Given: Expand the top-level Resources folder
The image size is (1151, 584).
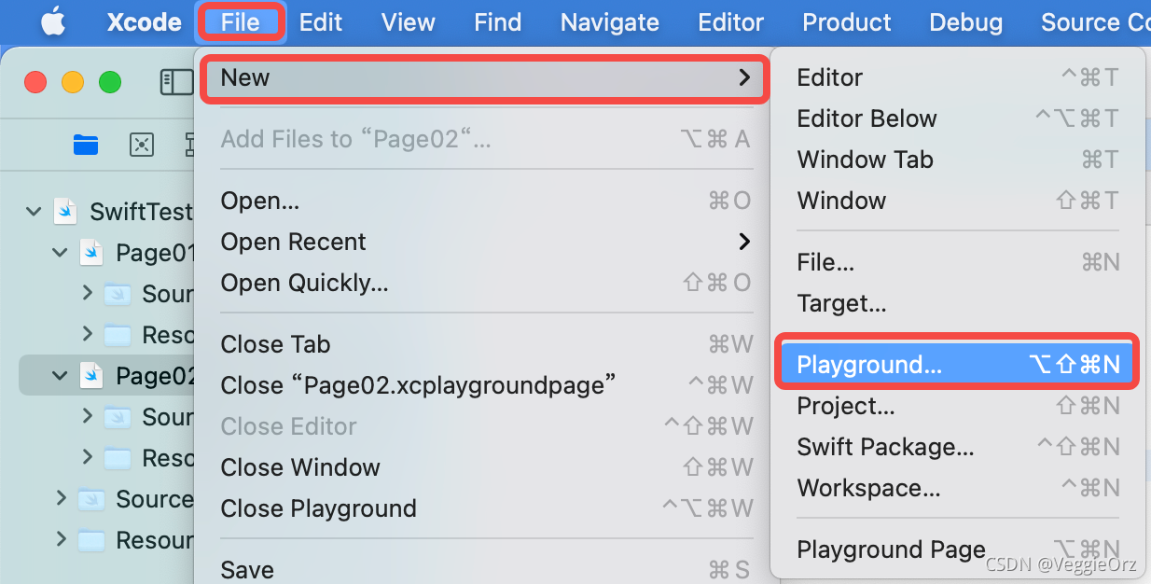Looking at the screenshot, I should [x=61, y=539].
